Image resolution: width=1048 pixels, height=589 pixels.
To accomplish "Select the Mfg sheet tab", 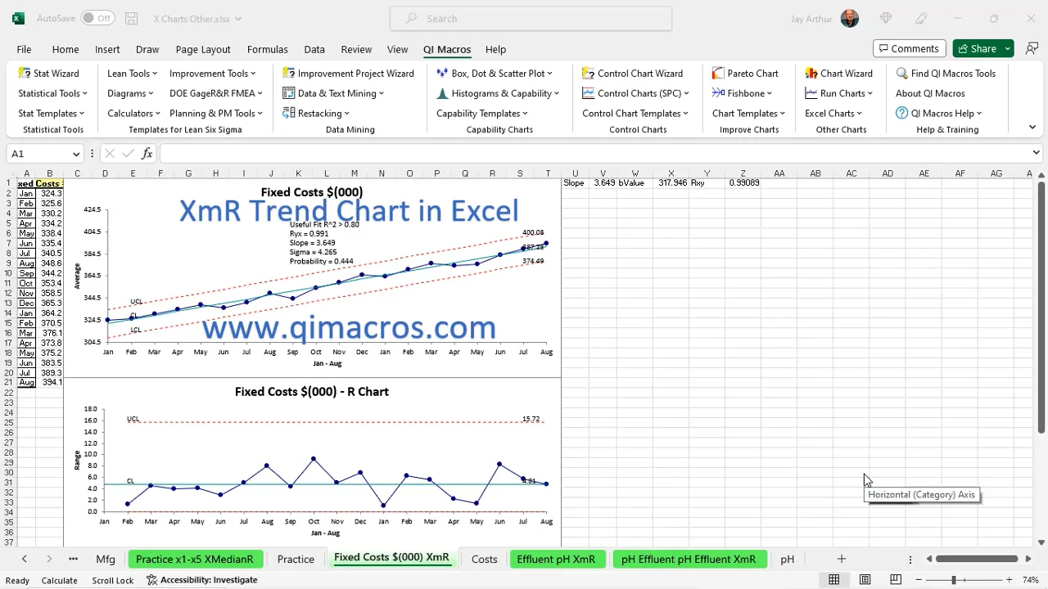I will coord(106,560).
